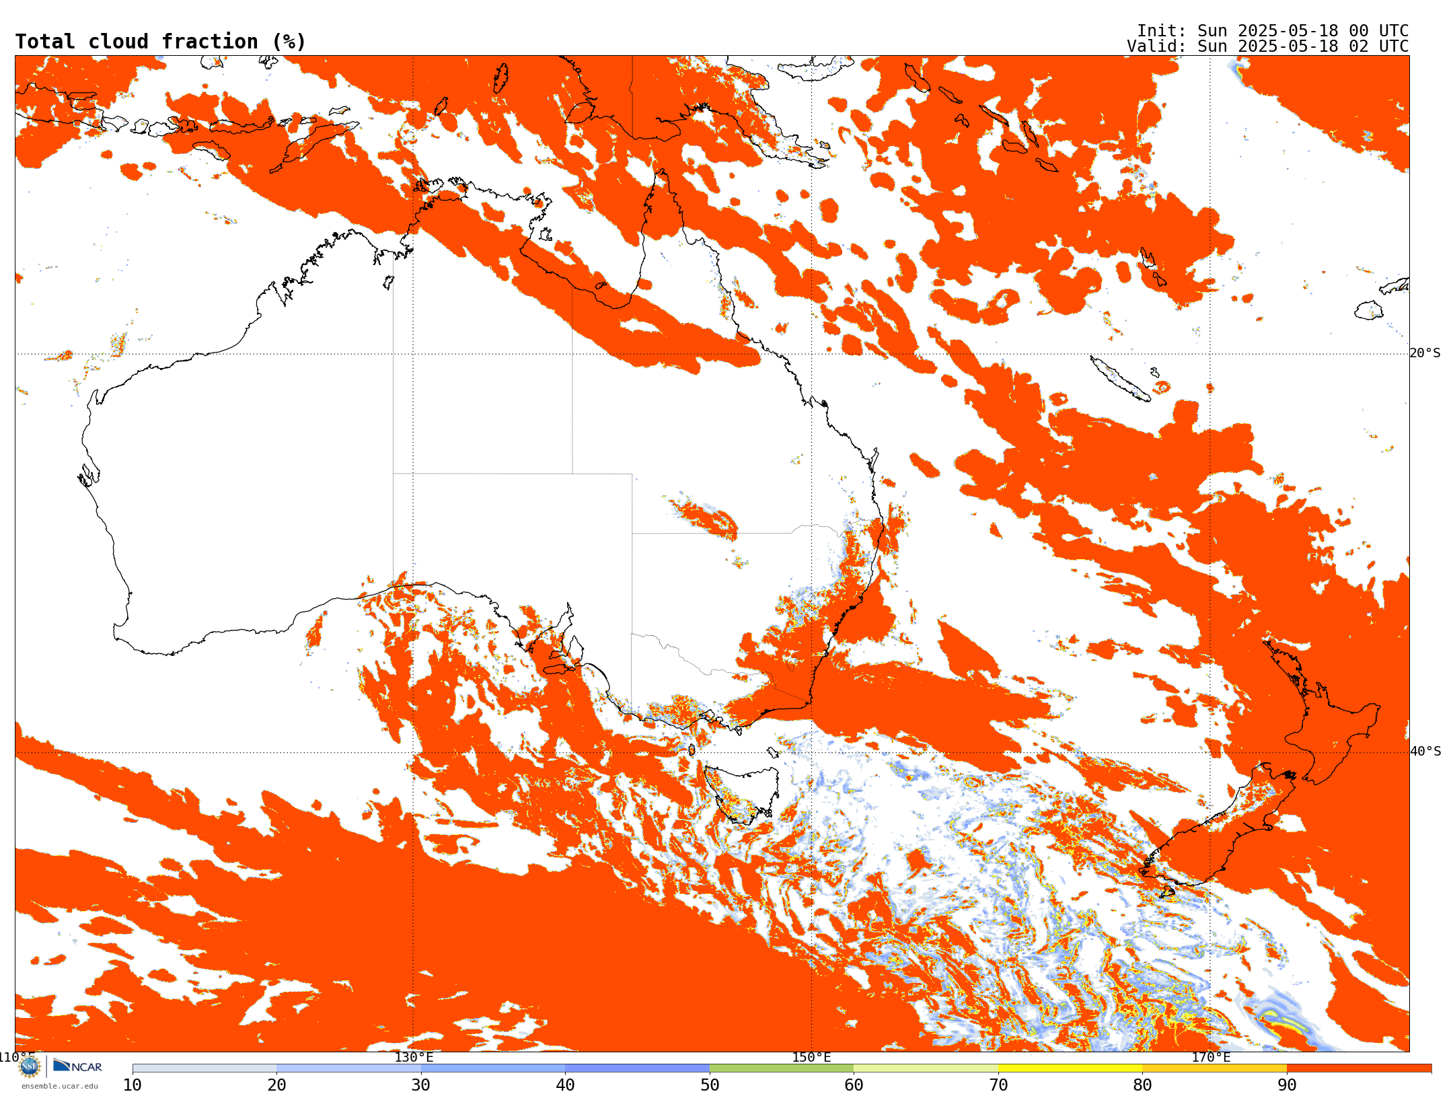Click the 40–50 periwinkle colorbar segment

[x=638, y=1068]
